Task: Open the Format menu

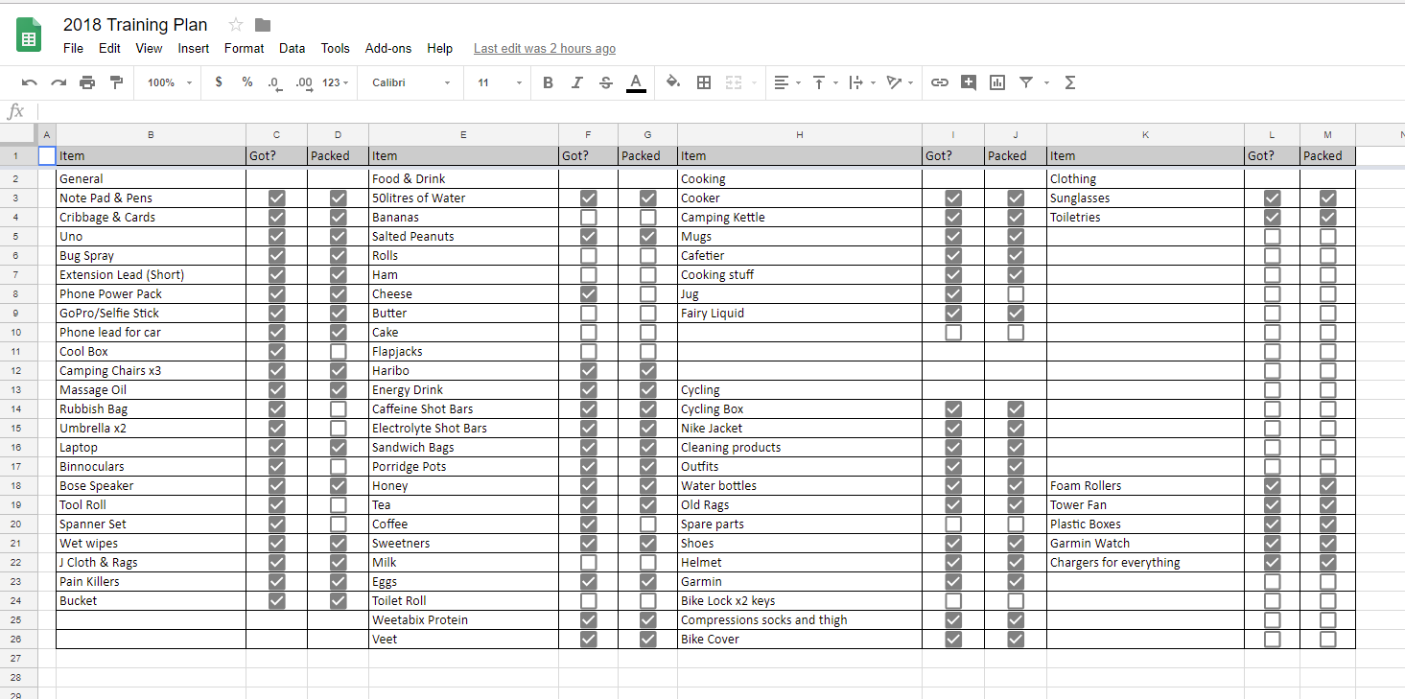Action: 244,48
